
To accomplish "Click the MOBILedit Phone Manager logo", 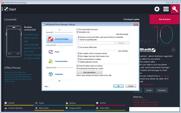I will (148, 50).
